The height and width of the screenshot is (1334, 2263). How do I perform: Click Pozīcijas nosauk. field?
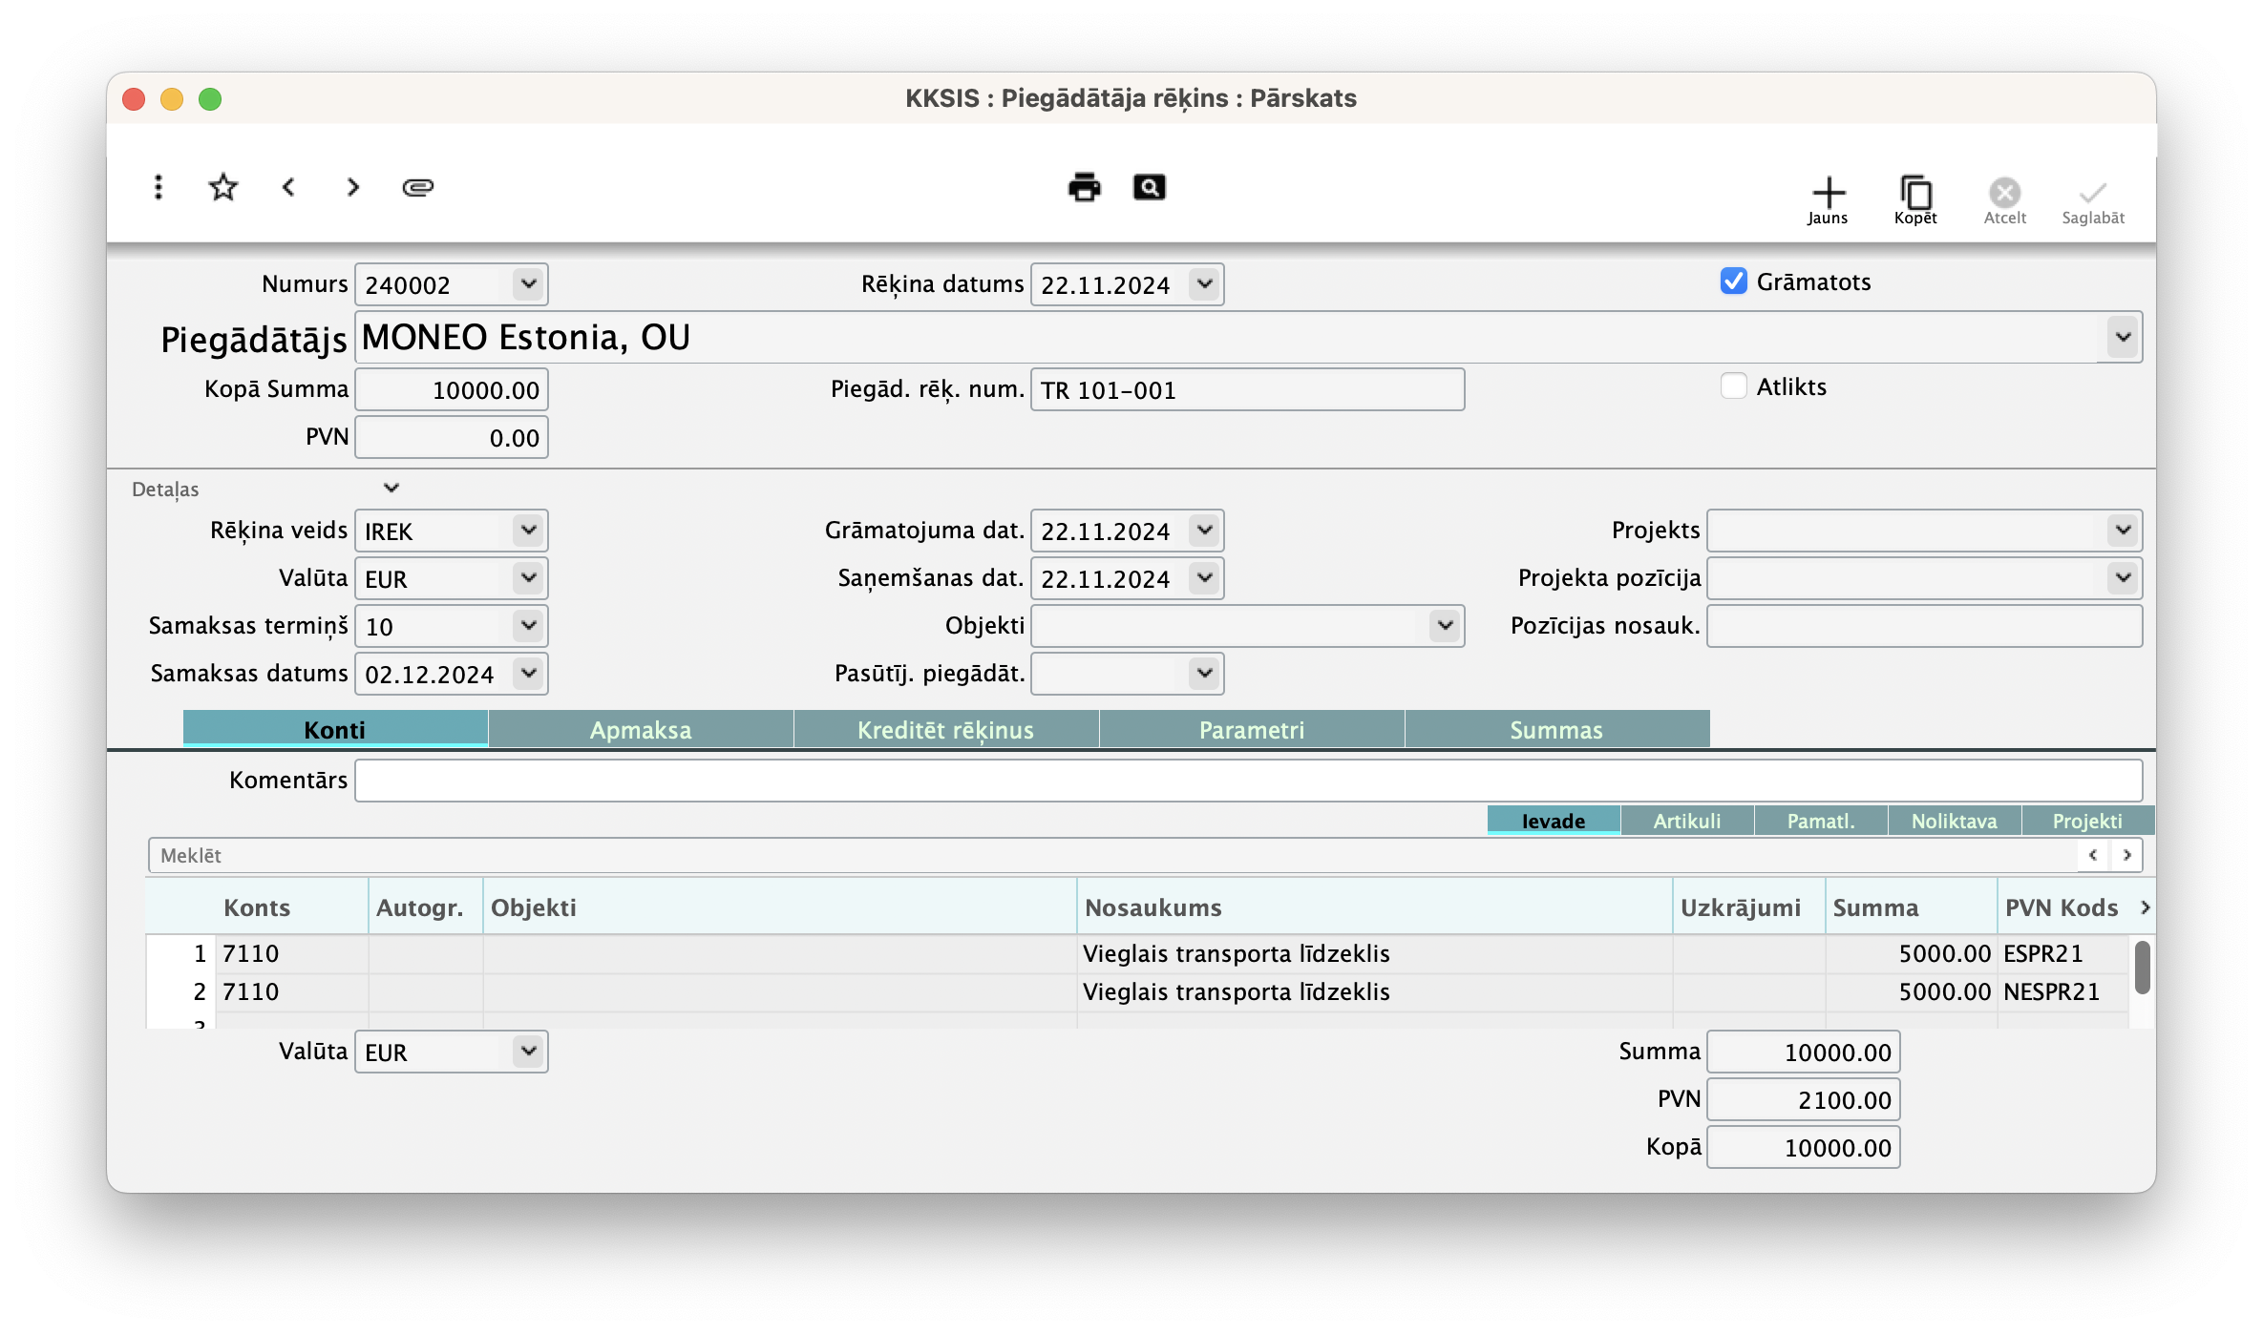pyautogui.click(x=1925, y=626)
